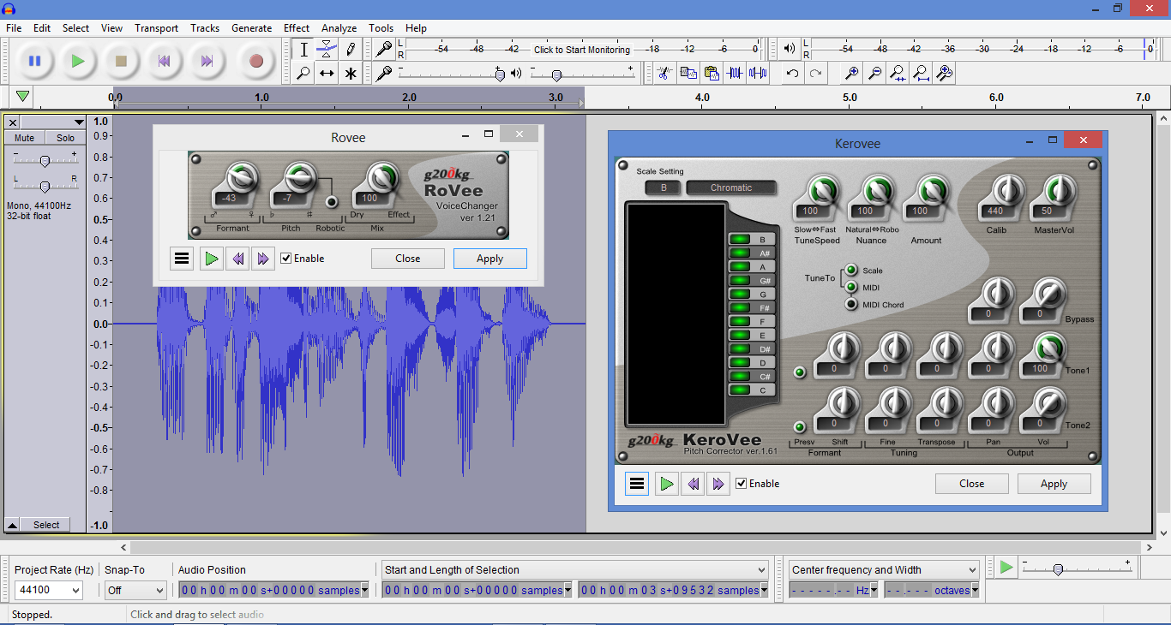1171x625 pixels.
Task: Open the Generate menu
Action: coord(252,28)
